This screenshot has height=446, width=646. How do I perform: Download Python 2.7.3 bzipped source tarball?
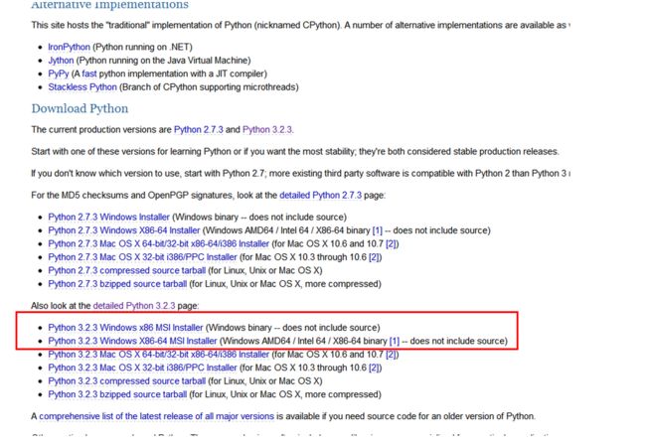117,284
